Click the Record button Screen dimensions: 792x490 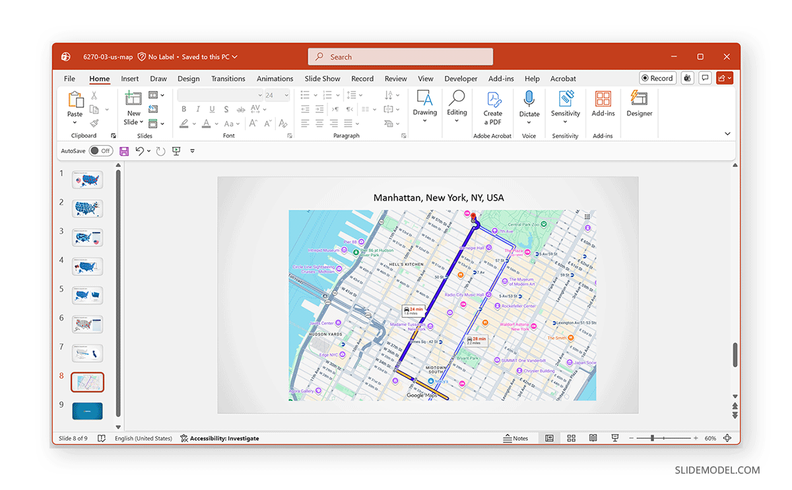(657, 78)
